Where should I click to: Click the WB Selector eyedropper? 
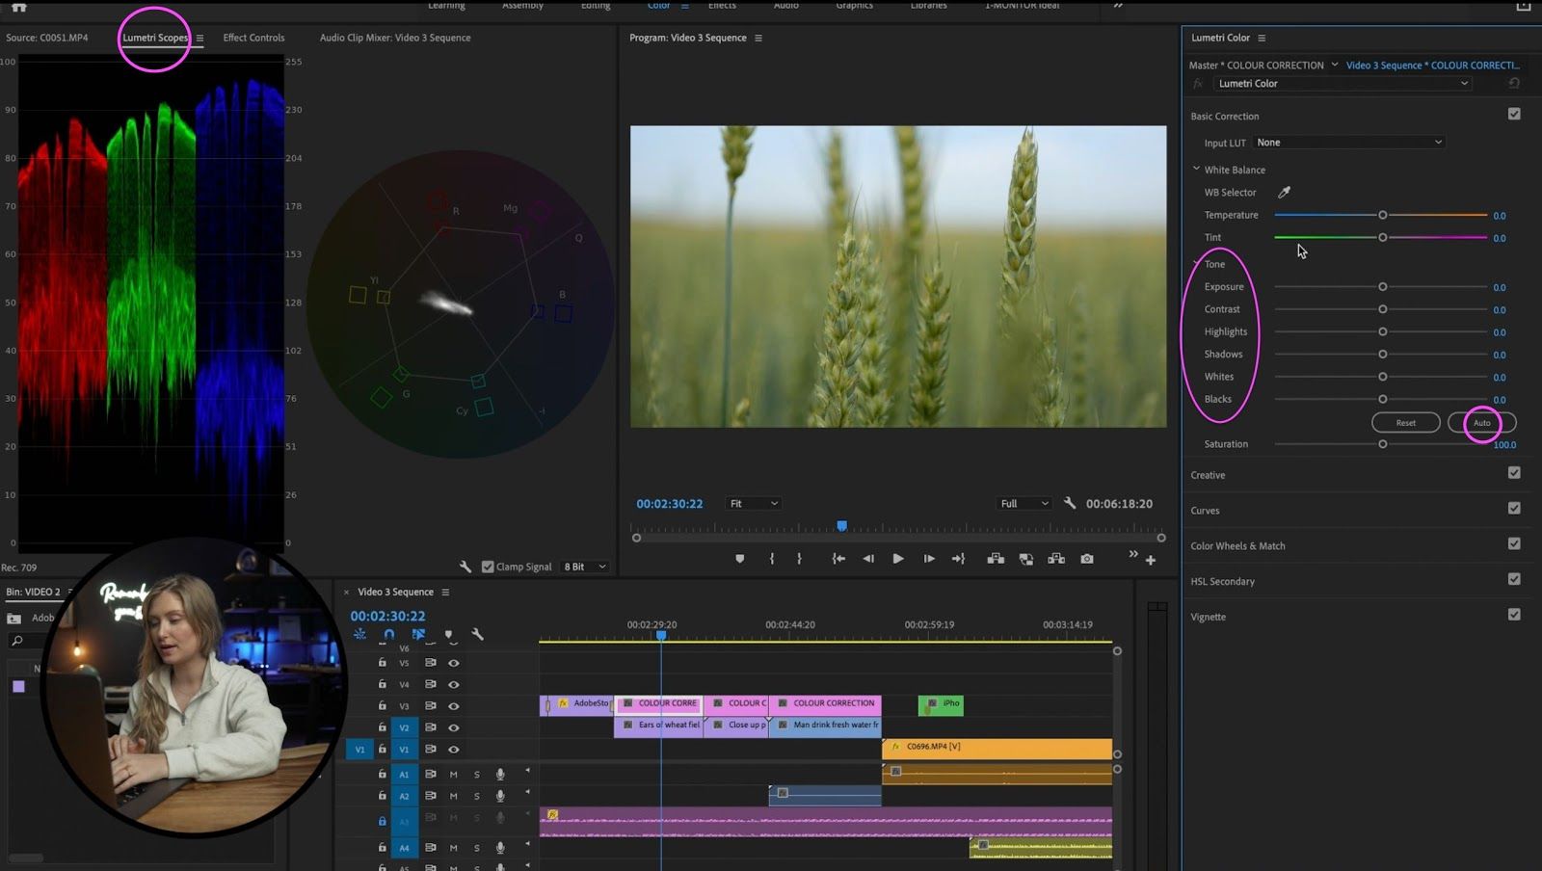click(1284, 193)
